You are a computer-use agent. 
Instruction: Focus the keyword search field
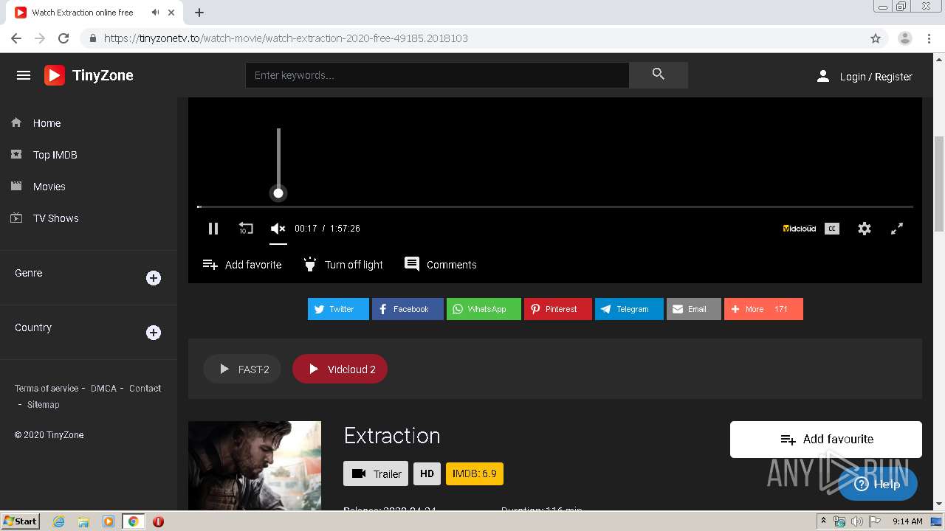437,75
